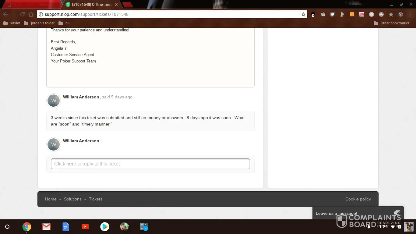Click the 'Your Poker Support Team' line

pyautogui.click(x=73, y=61)
